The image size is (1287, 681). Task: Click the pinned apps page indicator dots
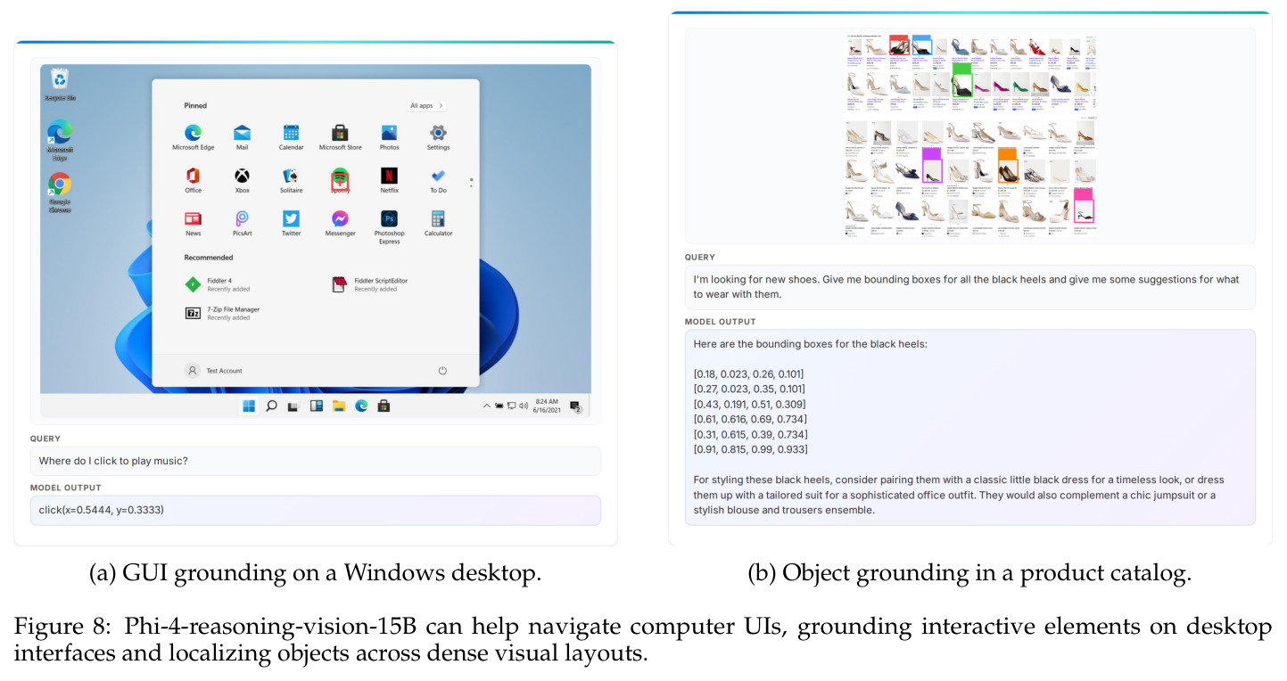(471, 182)
